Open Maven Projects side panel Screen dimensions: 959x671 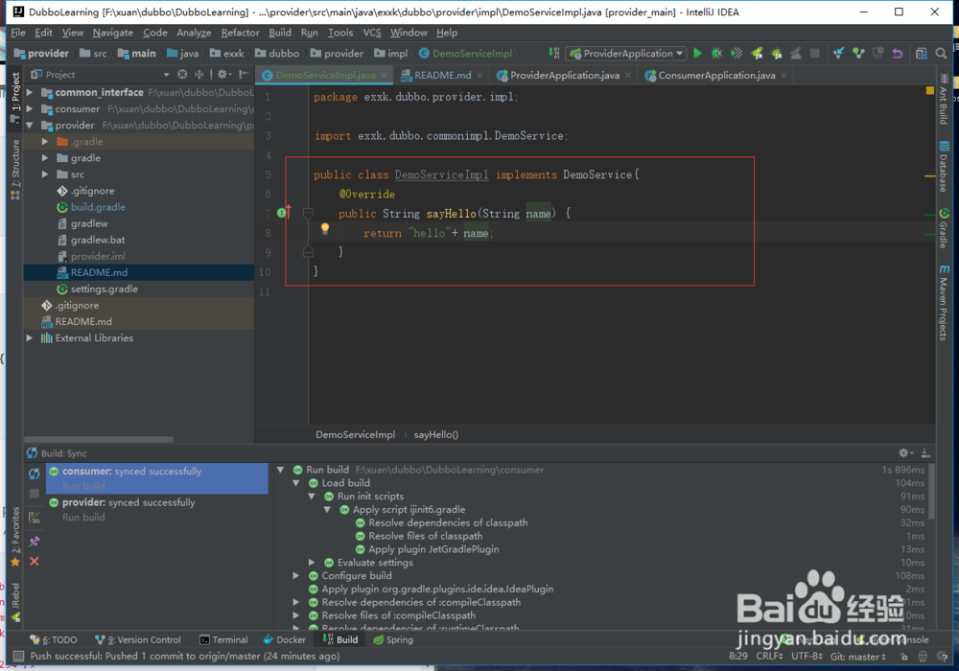tap(944, 303)
